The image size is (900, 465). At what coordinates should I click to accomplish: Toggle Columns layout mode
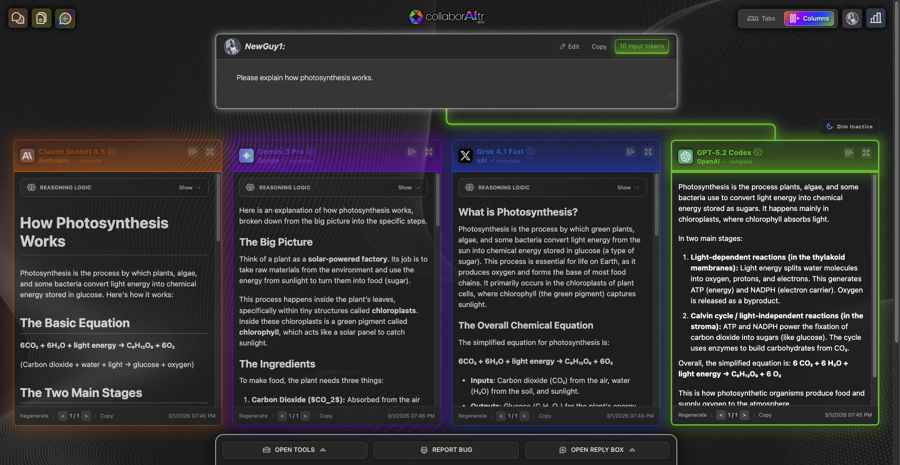(809, 18)
